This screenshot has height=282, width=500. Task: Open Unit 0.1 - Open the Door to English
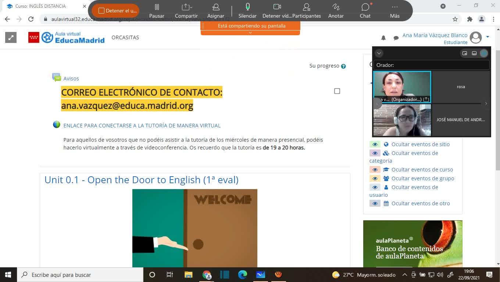pyautogui.click(x=141, y=180)
